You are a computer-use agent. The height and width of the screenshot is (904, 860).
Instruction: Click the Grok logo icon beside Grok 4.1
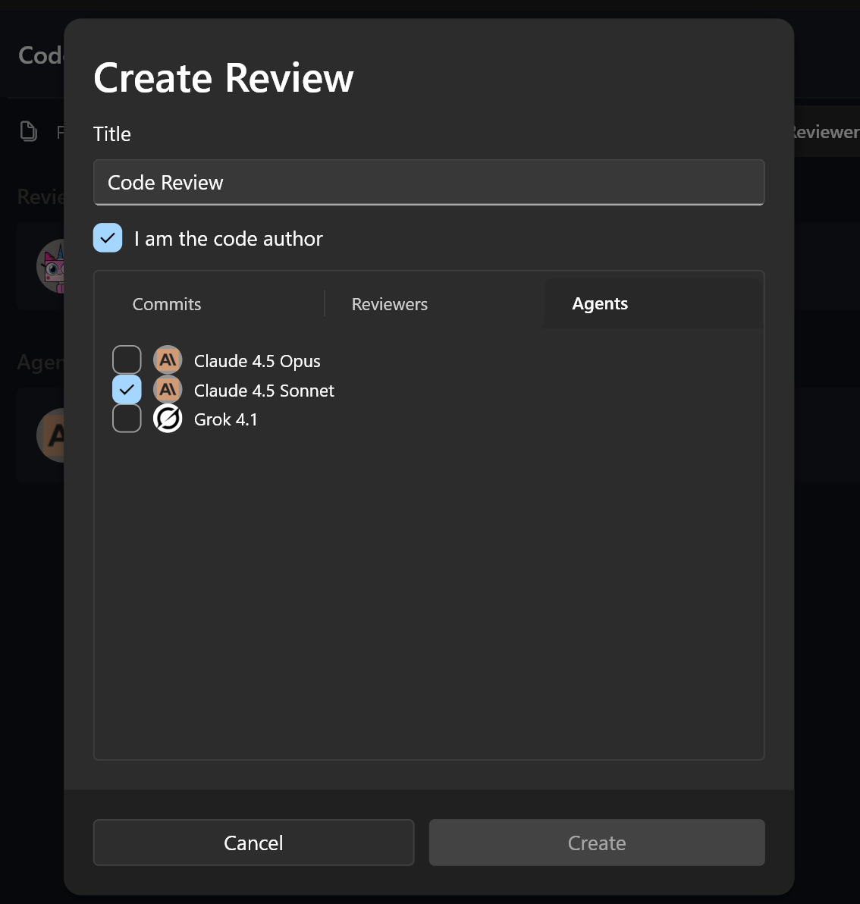click(x=168, y=418)
